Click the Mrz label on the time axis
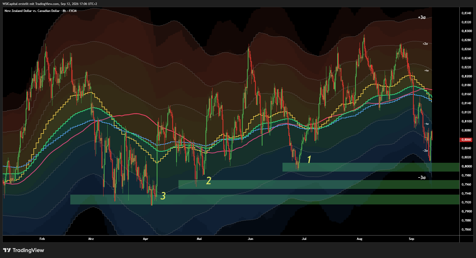476x258 pixels. (x=91, y=239)
